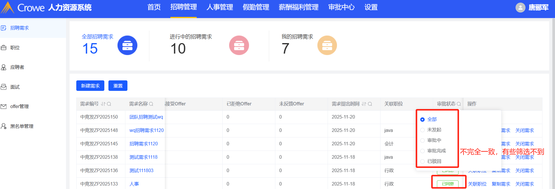Click the 重置 button
This screenshot has height=189, width=555.
click(x=118, y=86)
